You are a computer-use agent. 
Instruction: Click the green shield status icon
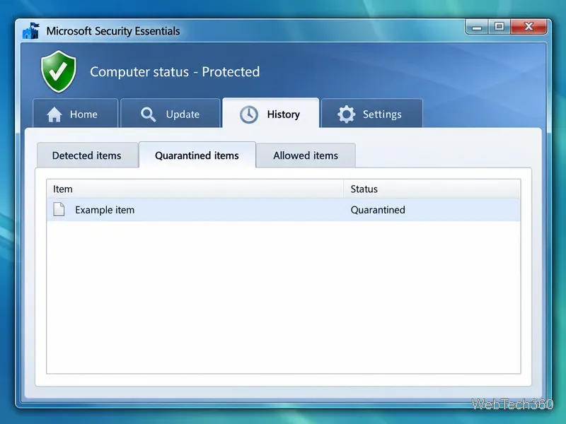coord(59,71)
